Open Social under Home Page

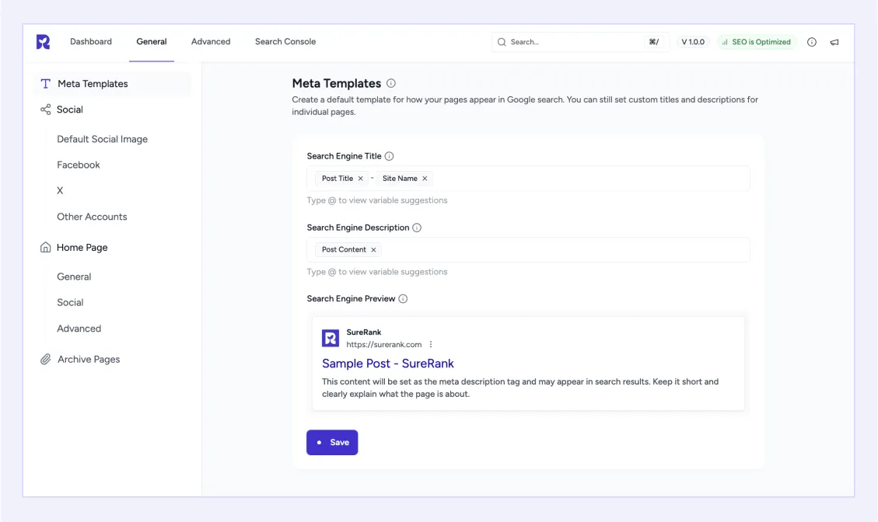point(70,303)
